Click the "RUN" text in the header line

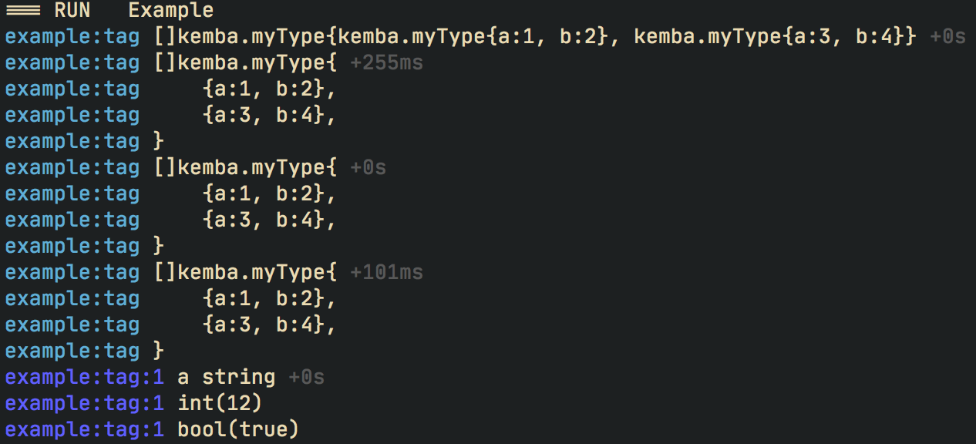(72, 10)
